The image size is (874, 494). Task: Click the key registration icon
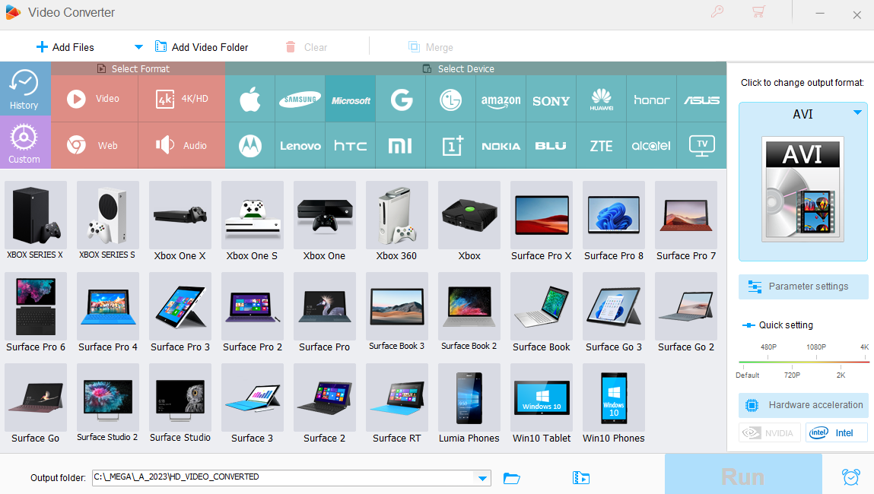tap(717, 11)
